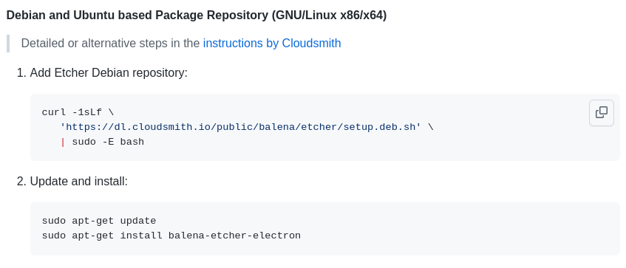Click the sudo apt-get update line
Screen dimensions: 626x268
[x=99, y=221]
